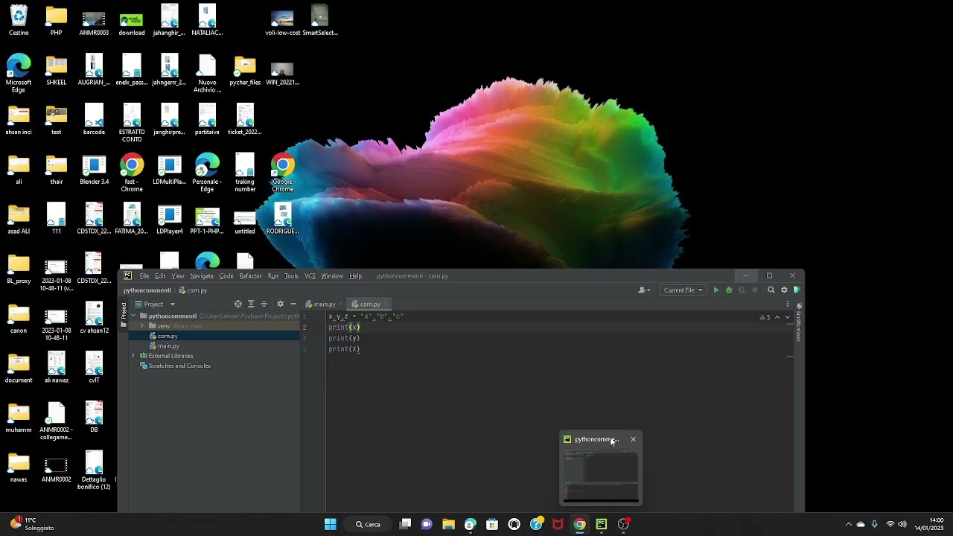
Task: Select com.py in project tree
Action: pos(168,336)
